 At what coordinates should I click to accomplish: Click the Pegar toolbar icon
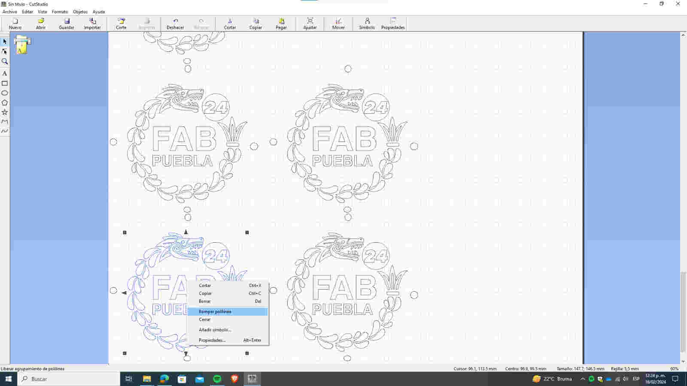(x=281, y=24)
